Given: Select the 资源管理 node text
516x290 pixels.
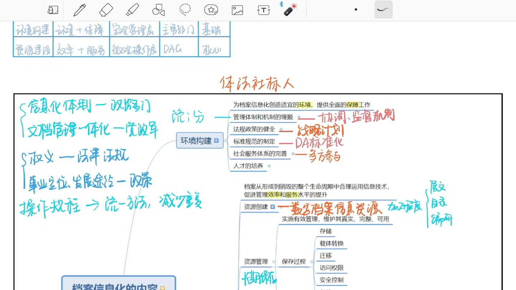Looking at the screenshot, I should click(256, 261).
